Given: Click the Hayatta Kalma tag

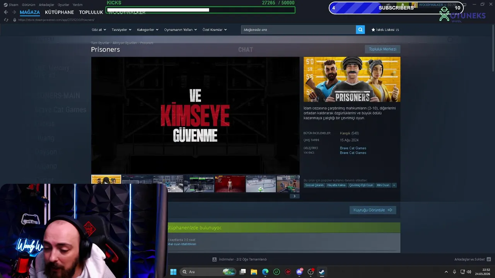Looking at the screenshot, I should 336,185.
